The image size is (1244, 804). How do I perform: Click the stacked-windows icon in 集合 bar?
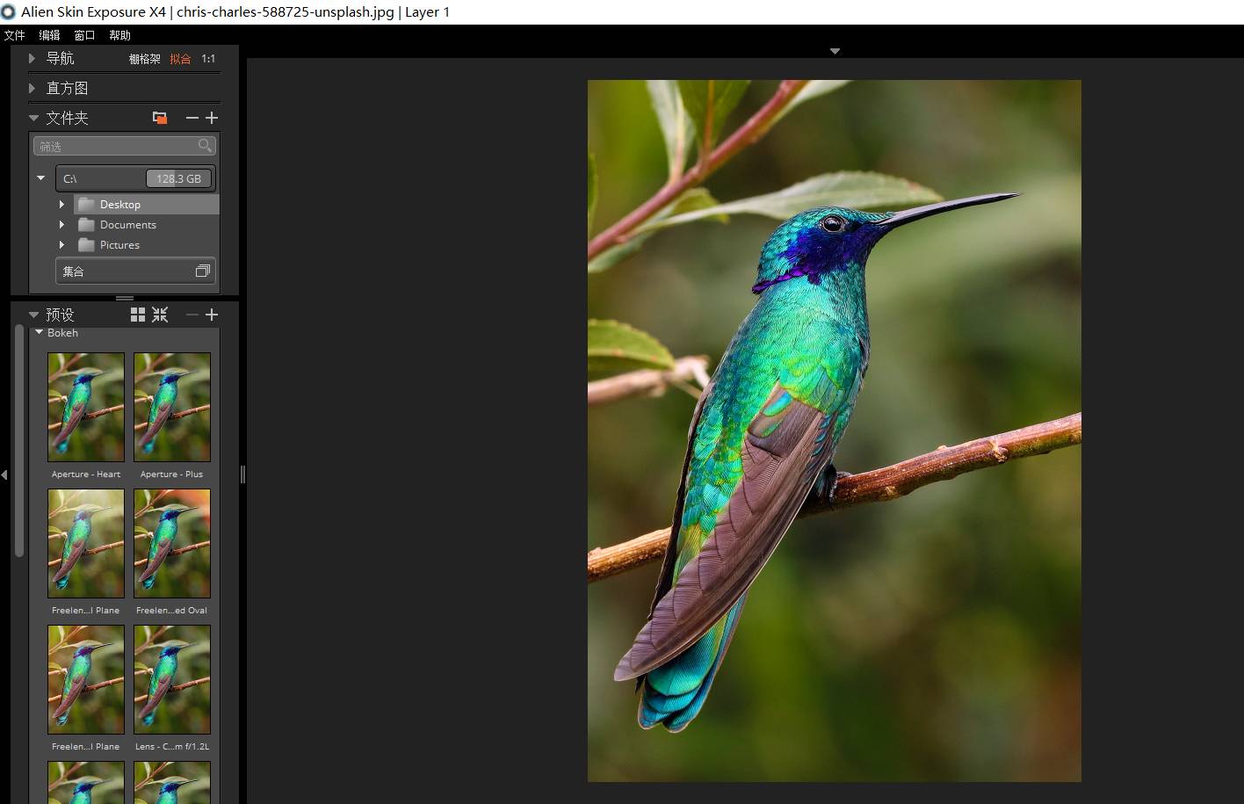pos(202,272)
